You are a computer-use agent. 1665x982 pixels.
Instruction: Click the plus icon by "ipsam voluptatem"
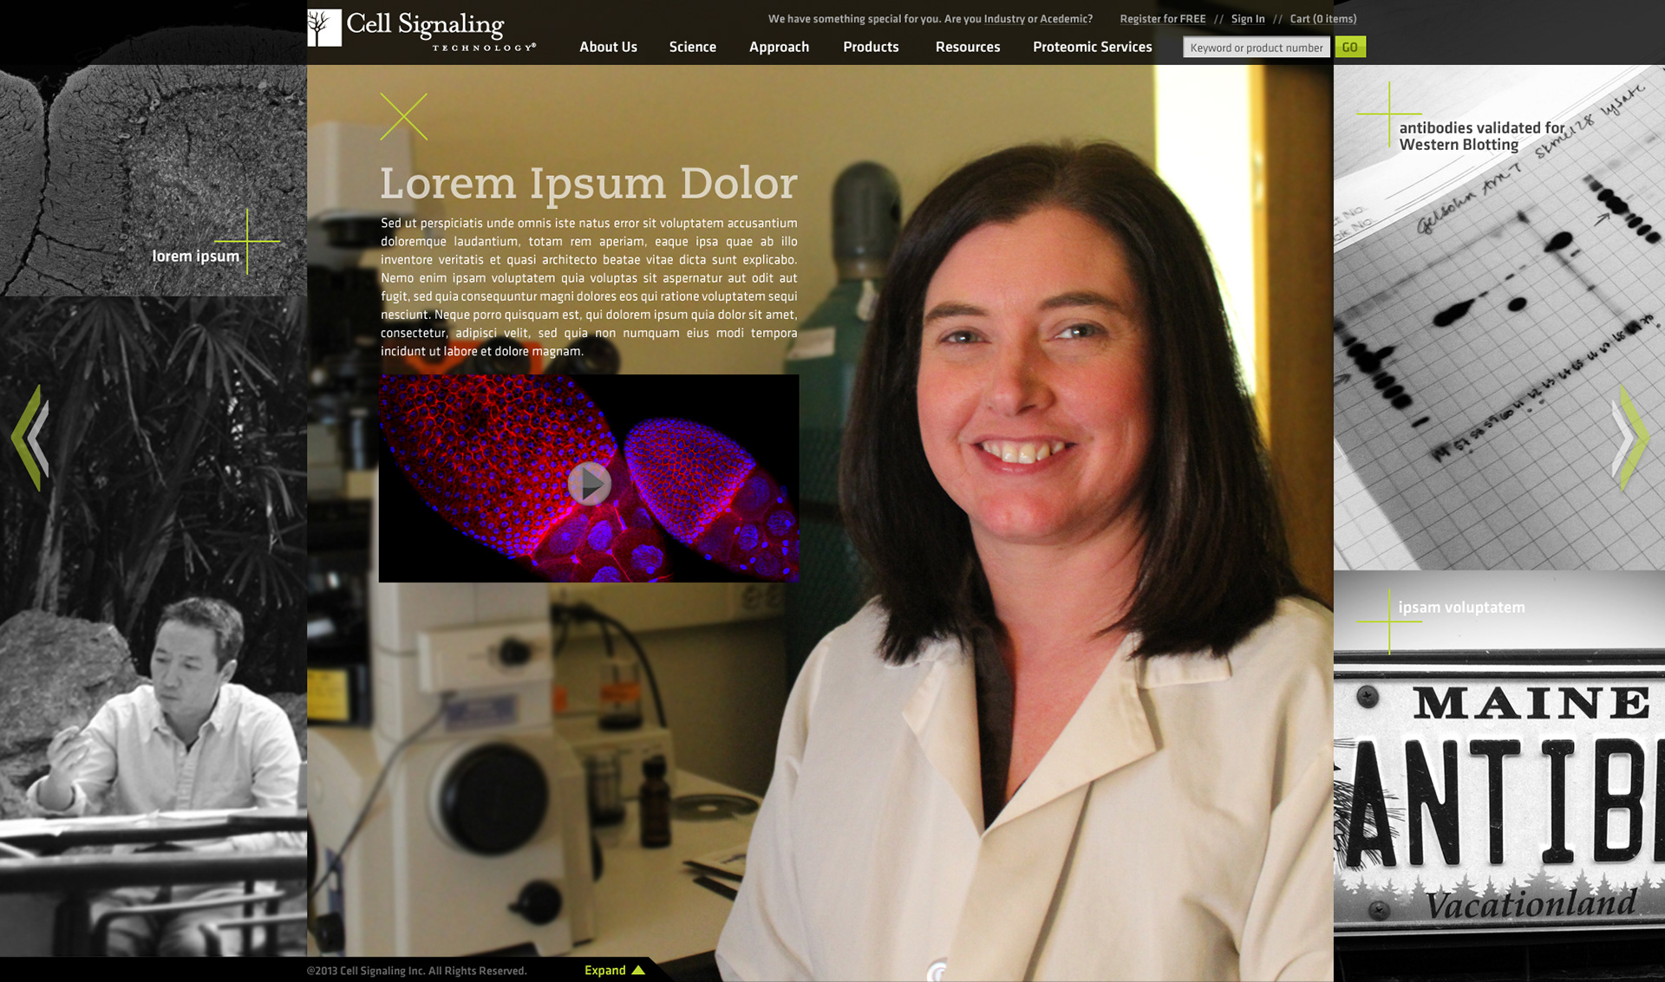pos(1389,621)
